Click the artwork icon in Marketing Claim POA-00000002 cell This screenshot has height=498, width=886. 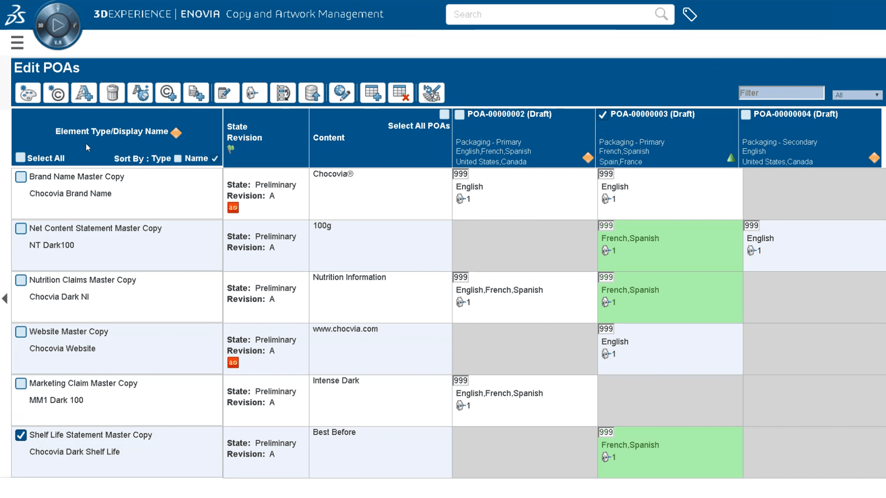coord(460,405)
